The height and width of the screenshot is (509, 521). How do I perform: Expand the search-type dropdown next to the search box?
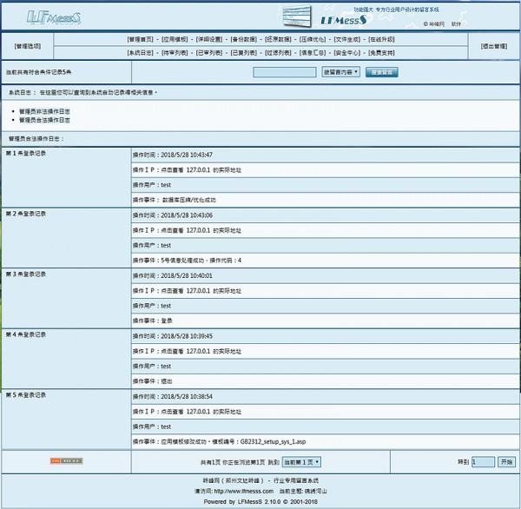(340, 72)
